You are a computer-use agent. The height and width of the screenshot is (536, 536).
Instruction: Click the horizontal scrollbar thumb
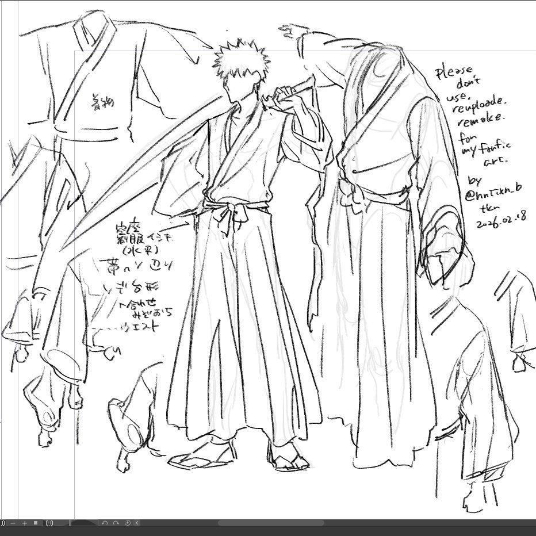click(271, 523)
